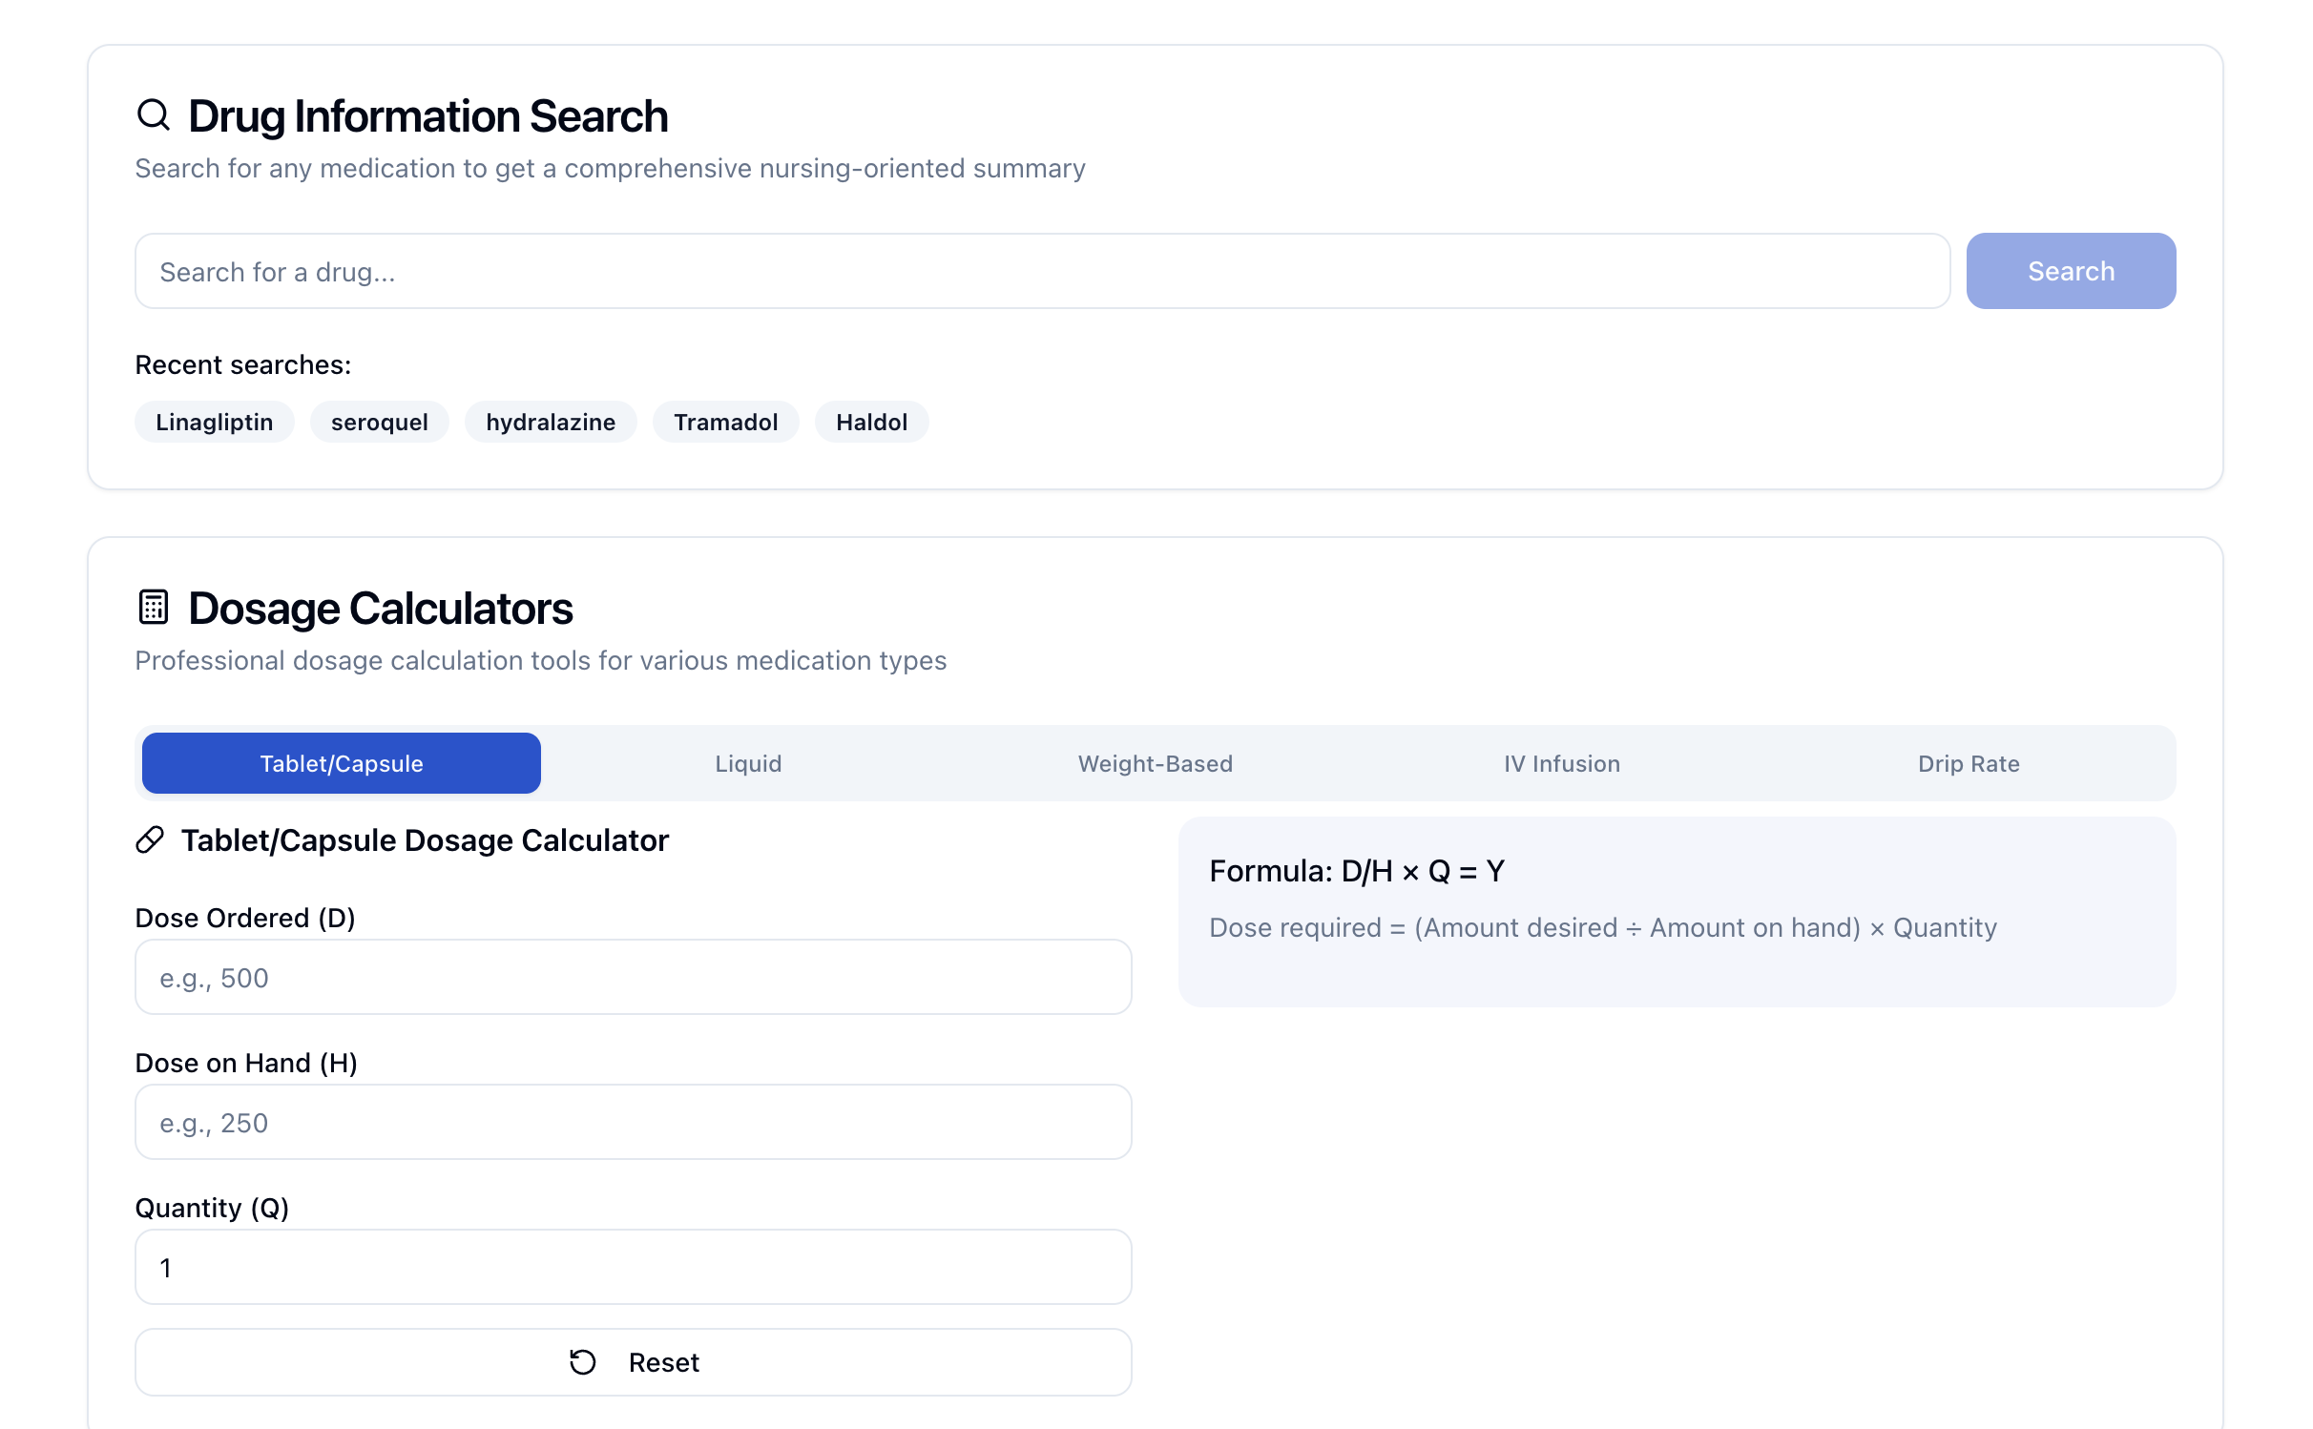2313x1429 pixels.
Task: Switch to the Liquid calculator tab
Action: tap(748, 763)
